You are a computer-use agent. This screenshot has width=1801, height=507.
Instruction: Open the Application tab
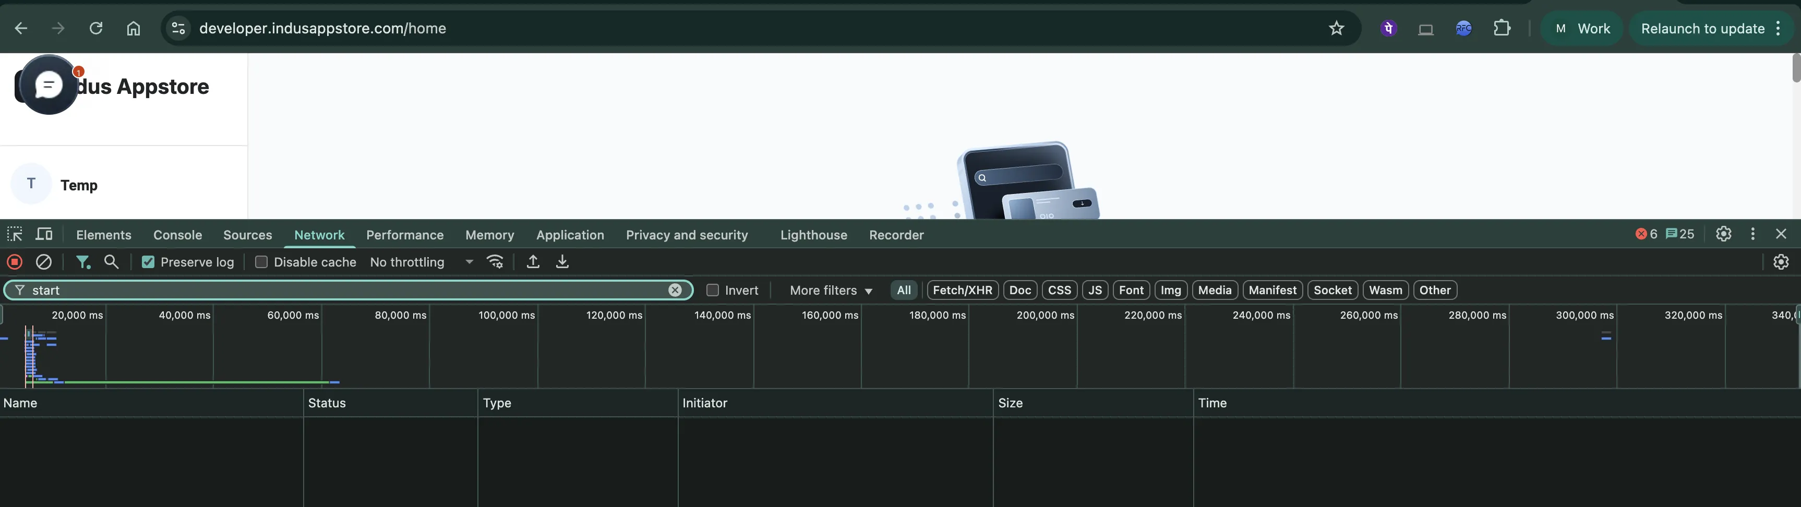pyautogui.click(x=570, y=235)
